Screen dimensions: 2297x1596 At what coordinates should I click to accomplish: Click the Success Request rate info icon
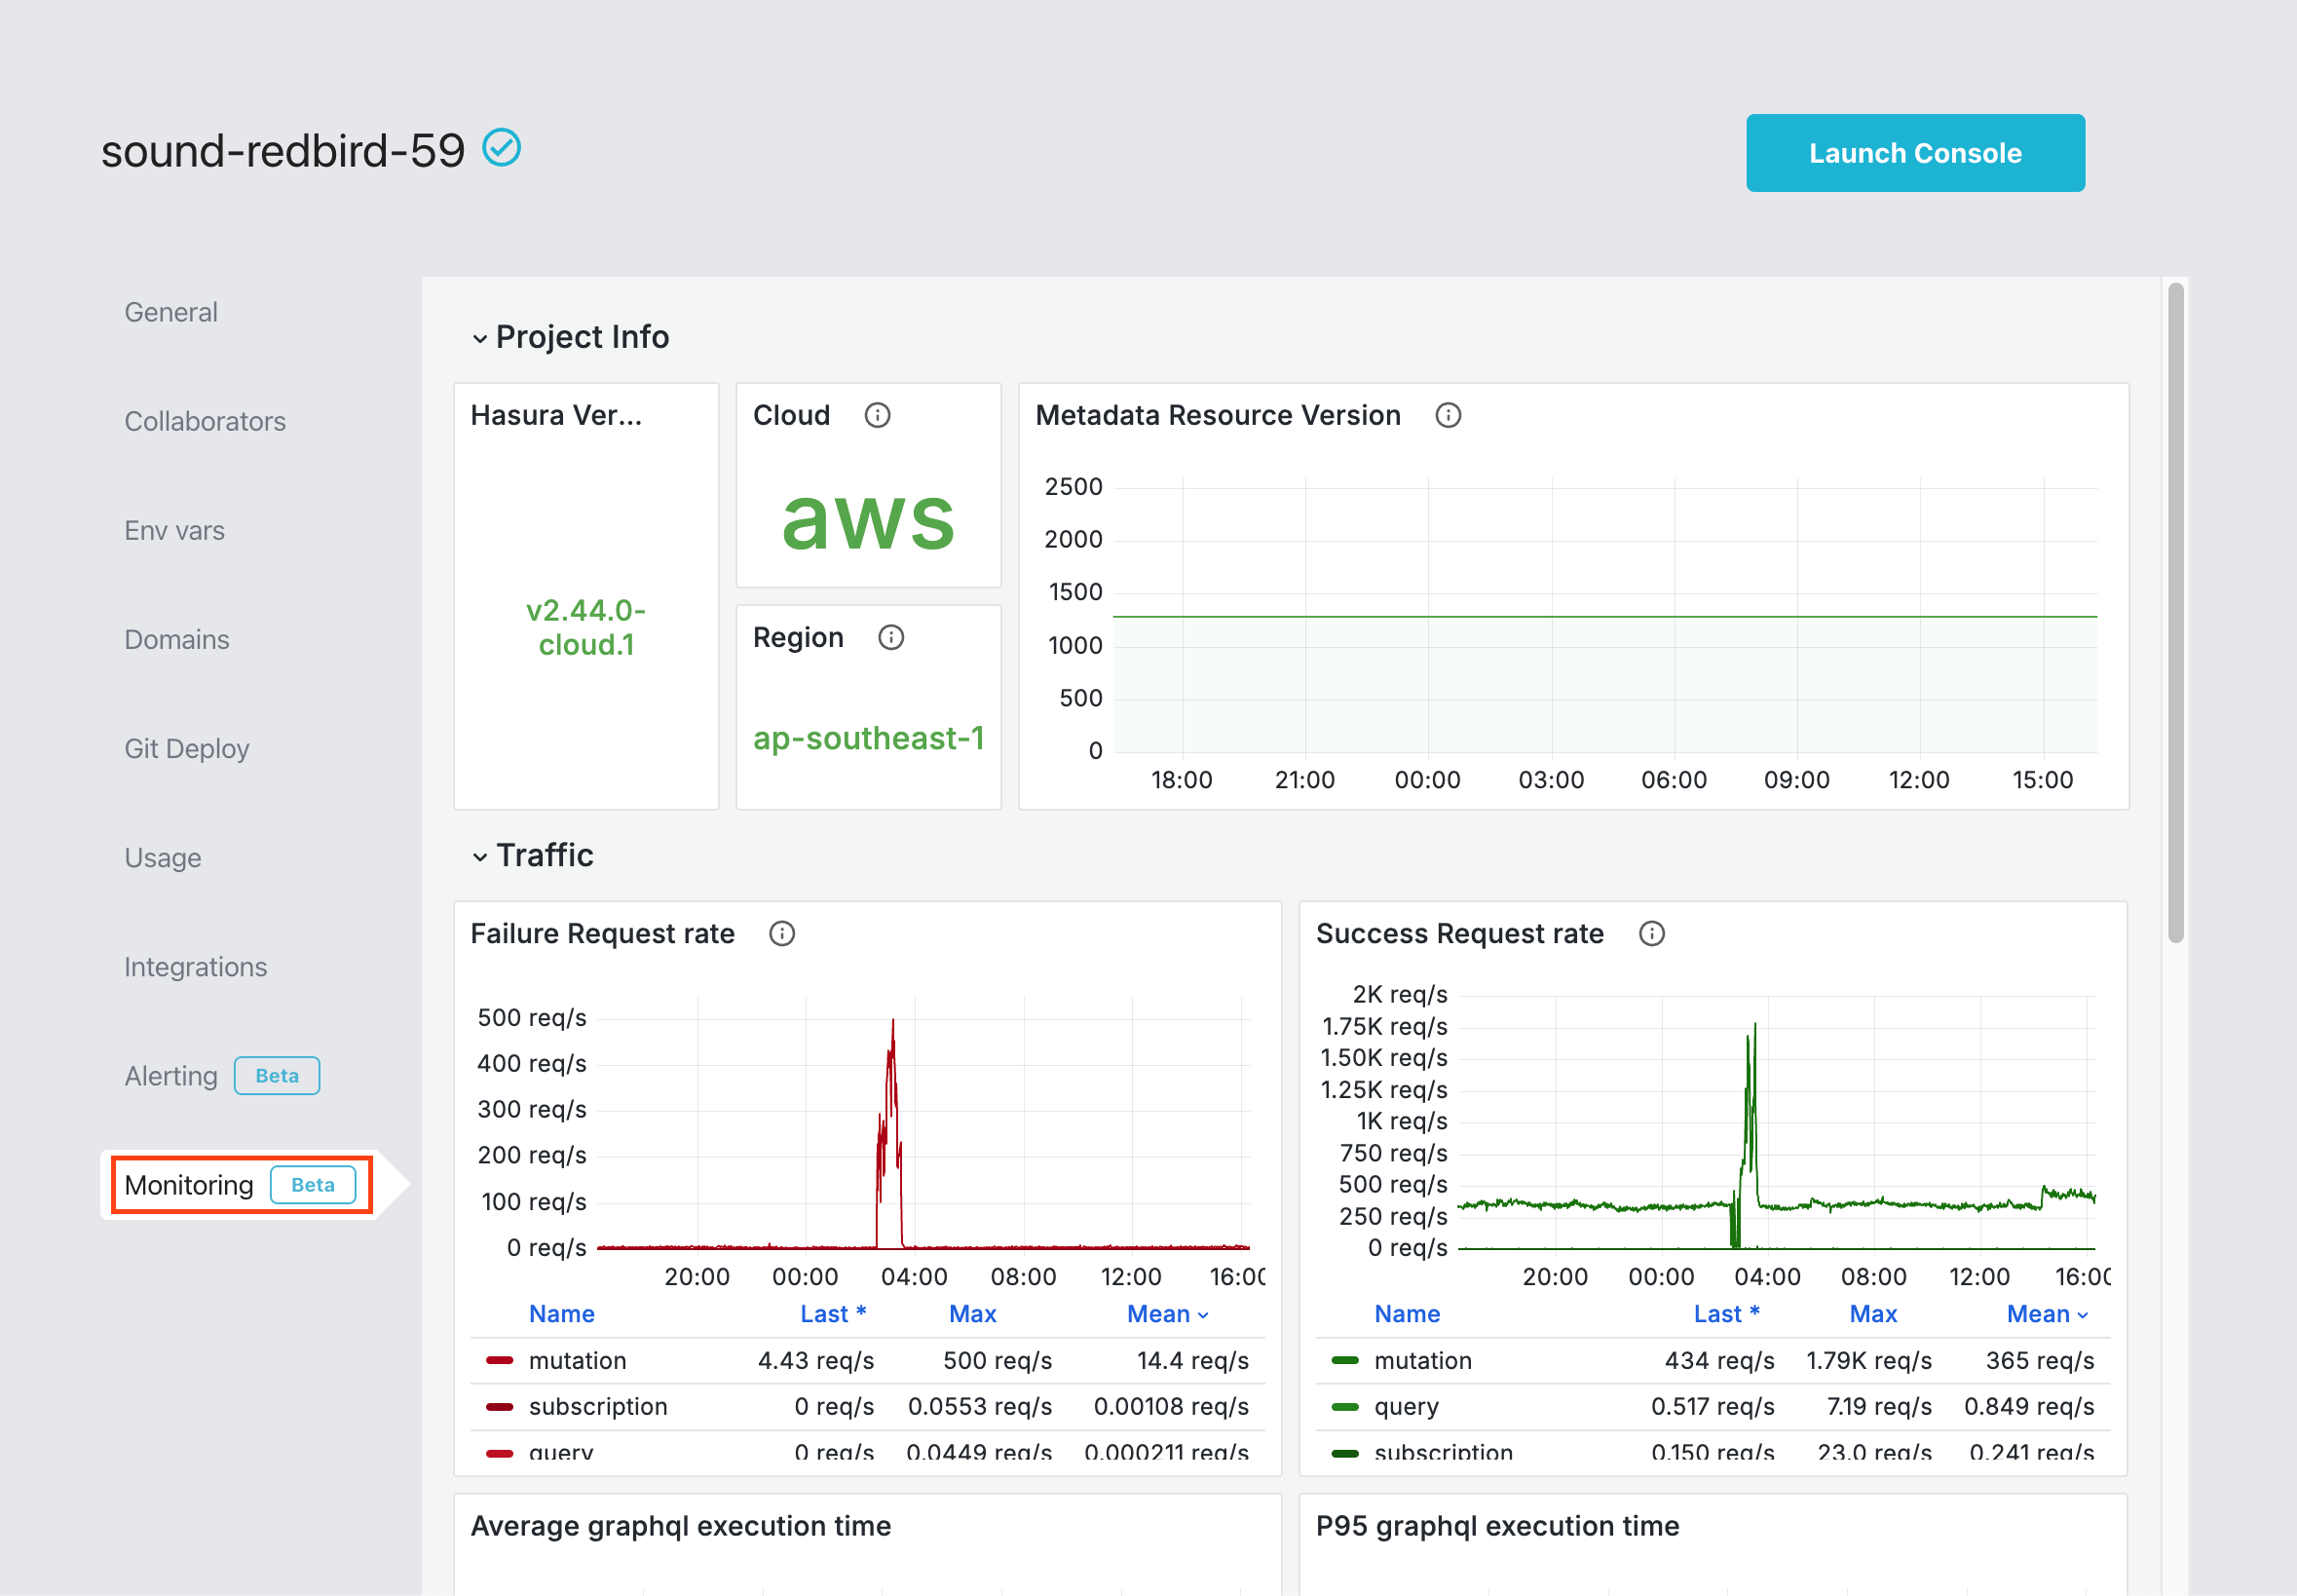(x=1652, y=933)
